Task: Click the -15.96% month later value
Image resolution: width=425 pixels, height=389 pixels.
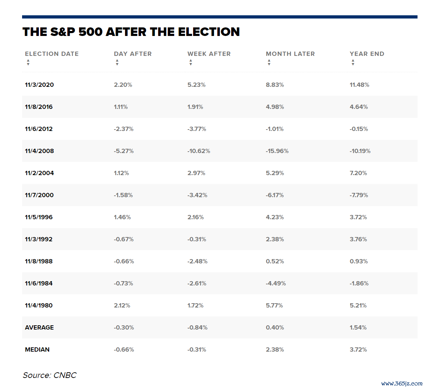Action: [277, 151]
